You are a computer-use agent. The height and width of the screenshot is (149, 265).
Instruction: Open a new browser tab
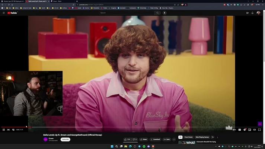(x=77, y=1)
